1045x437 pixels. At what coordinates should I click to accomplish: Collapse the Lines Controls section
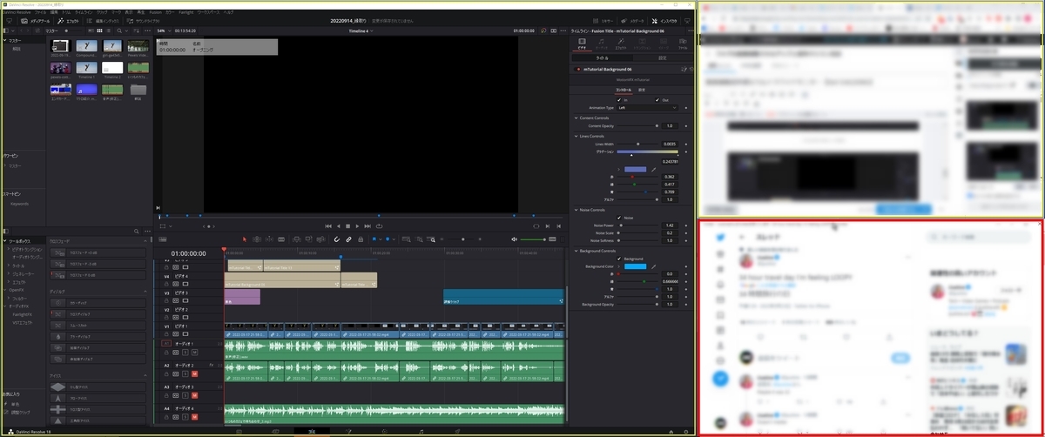(576, 136)
